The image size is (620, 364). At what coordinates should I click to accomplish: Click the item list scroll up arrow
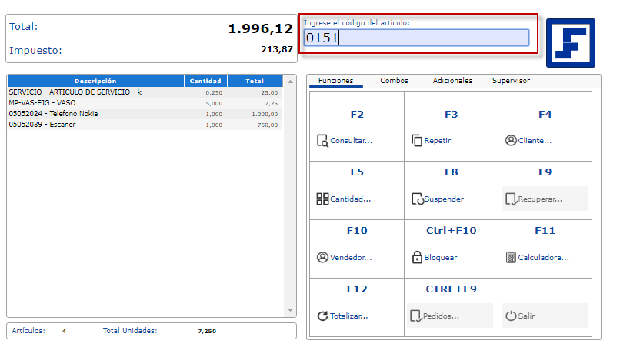coord(290,82)
